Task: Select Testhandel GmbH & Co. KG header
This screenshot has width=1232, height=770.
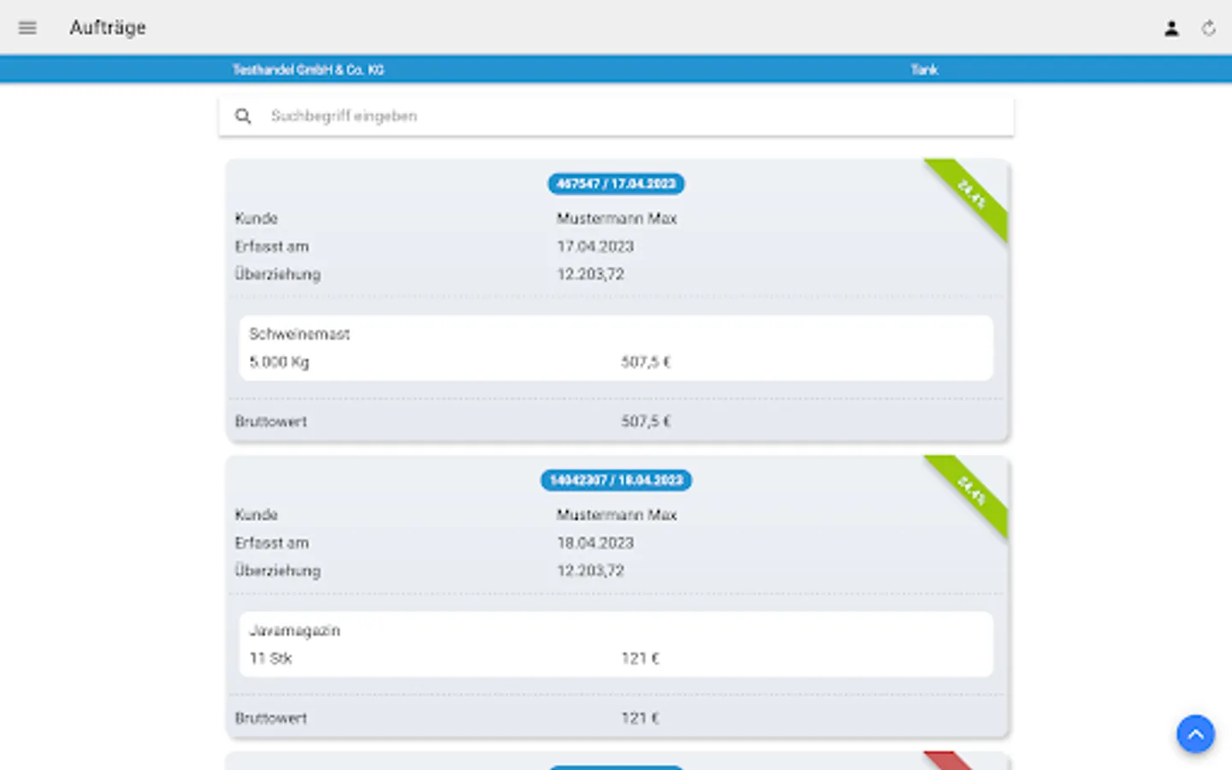Action: (308, 69)
